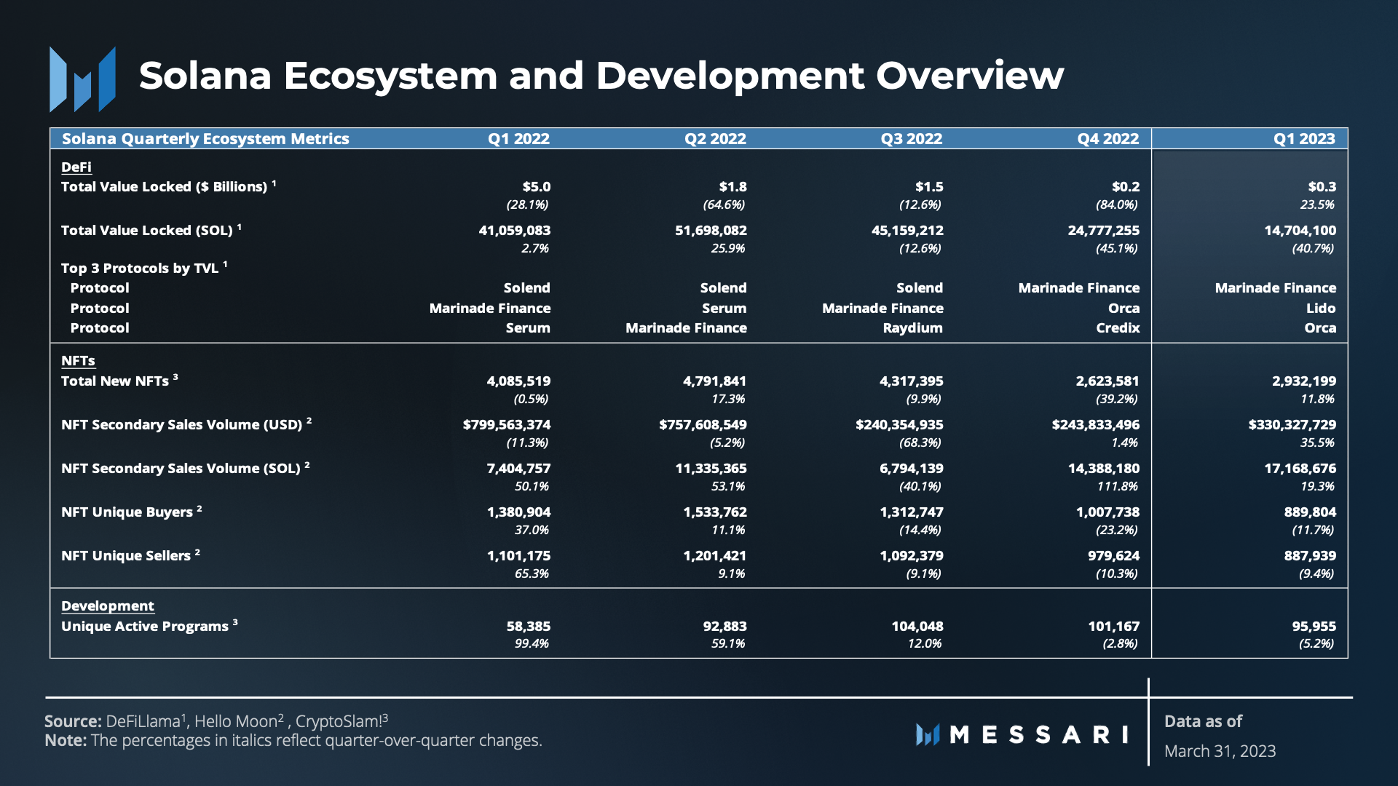Click the DeFi section heading
This screenshot has width=1398, height=786.
[76, 167]
